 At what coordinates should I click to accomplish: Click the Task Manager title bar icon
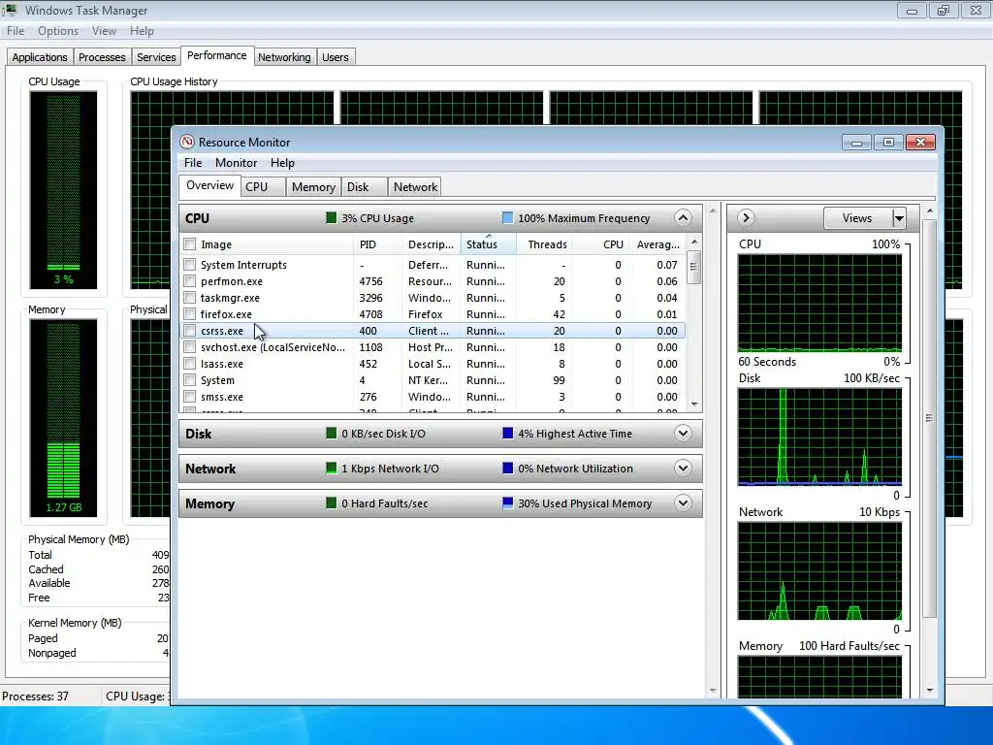pos(9,10)
